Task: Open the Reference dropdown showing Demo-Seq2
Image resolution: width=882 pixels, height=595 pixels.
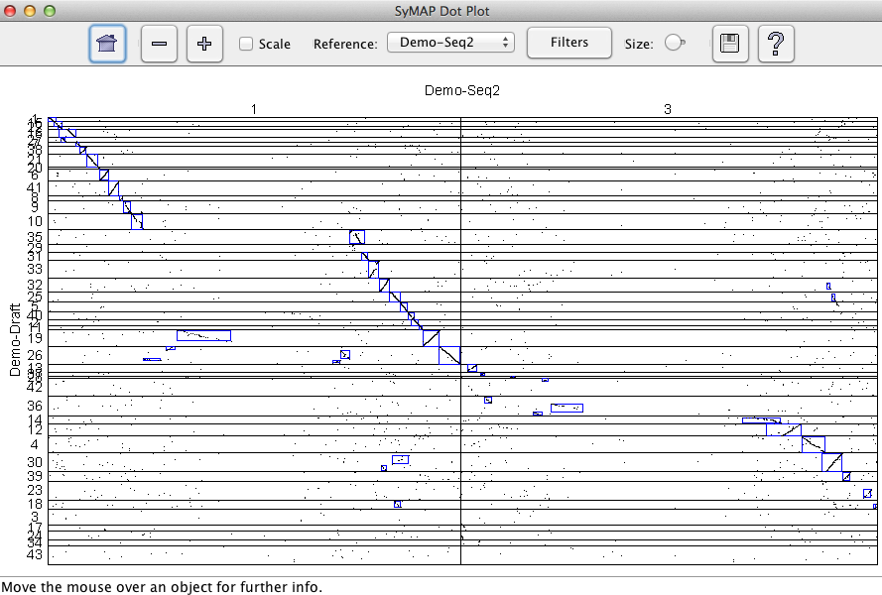Action: [x=450, y=43]
